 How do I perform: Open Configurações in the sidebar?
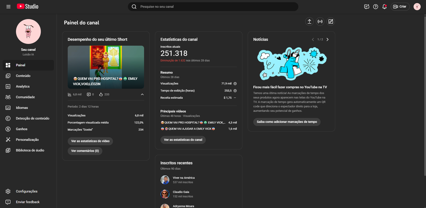click(26, 191)
